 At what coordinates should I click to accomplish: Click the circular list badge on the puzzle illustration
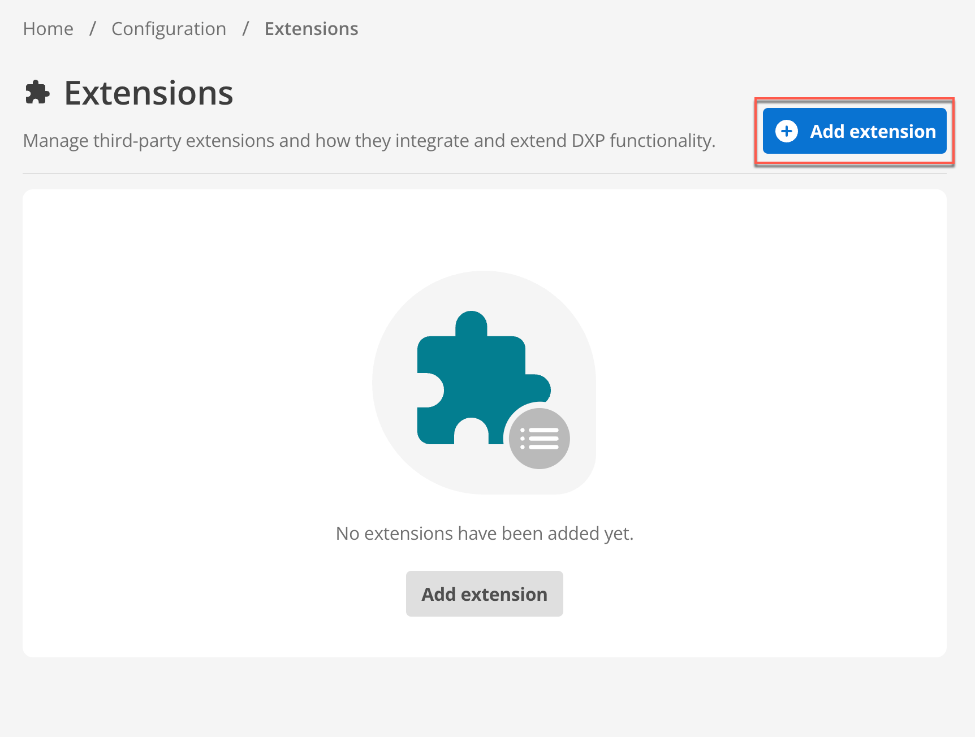click(x=540, y=438)
